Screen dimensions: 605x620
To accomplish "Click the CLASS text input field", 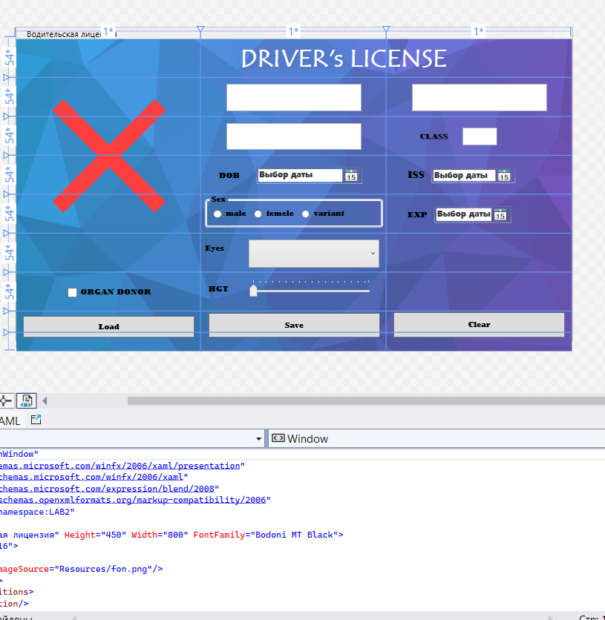I will [480, 136].
